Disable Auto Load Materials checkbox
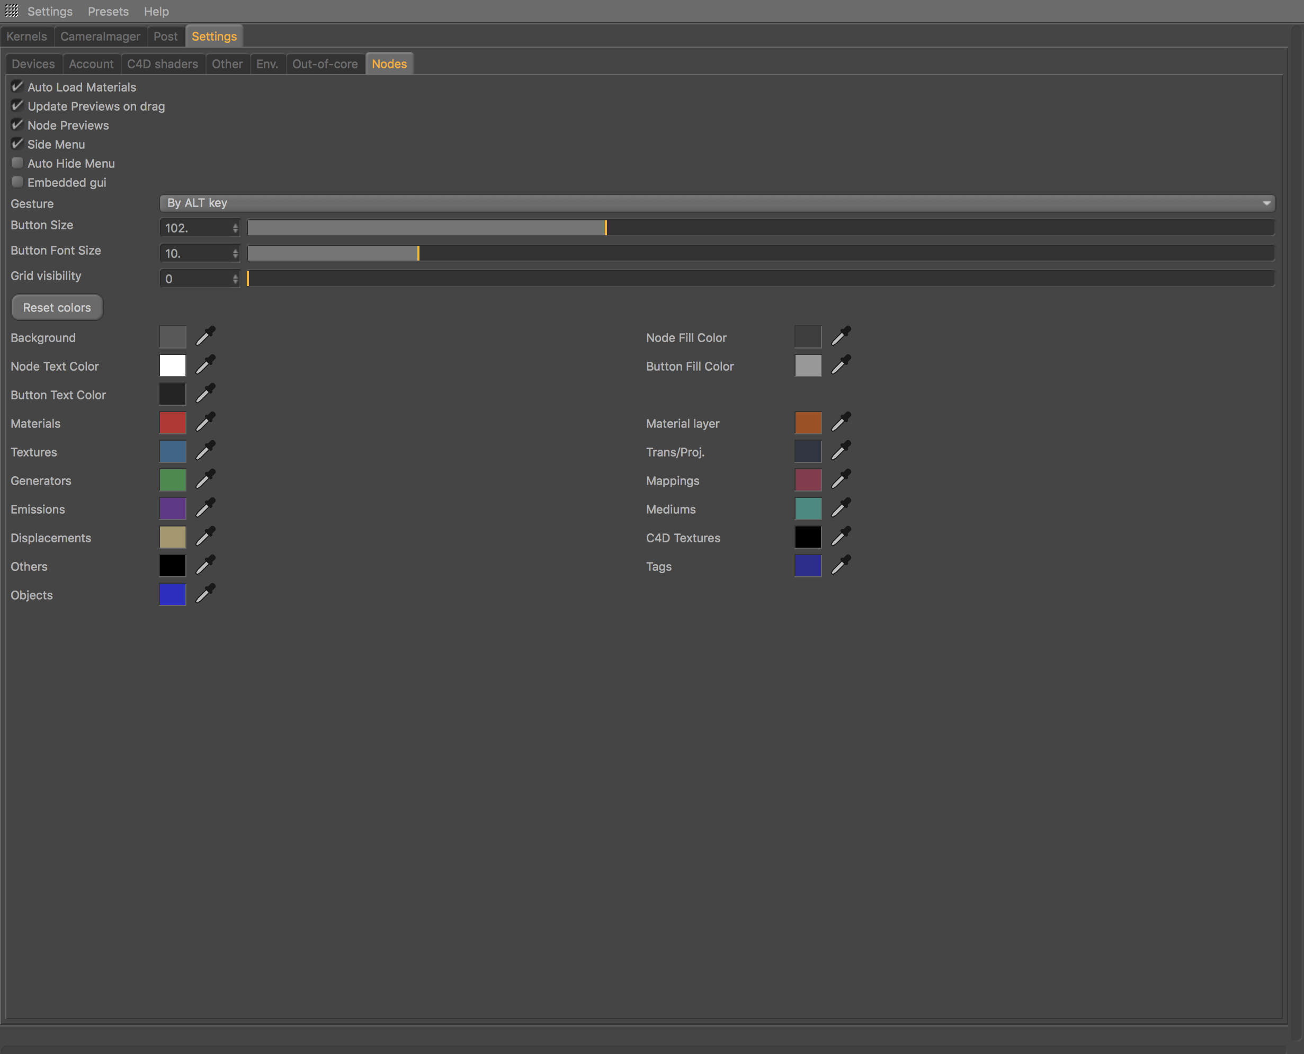The image size is (1304, 1054). [x=17, y=86]
